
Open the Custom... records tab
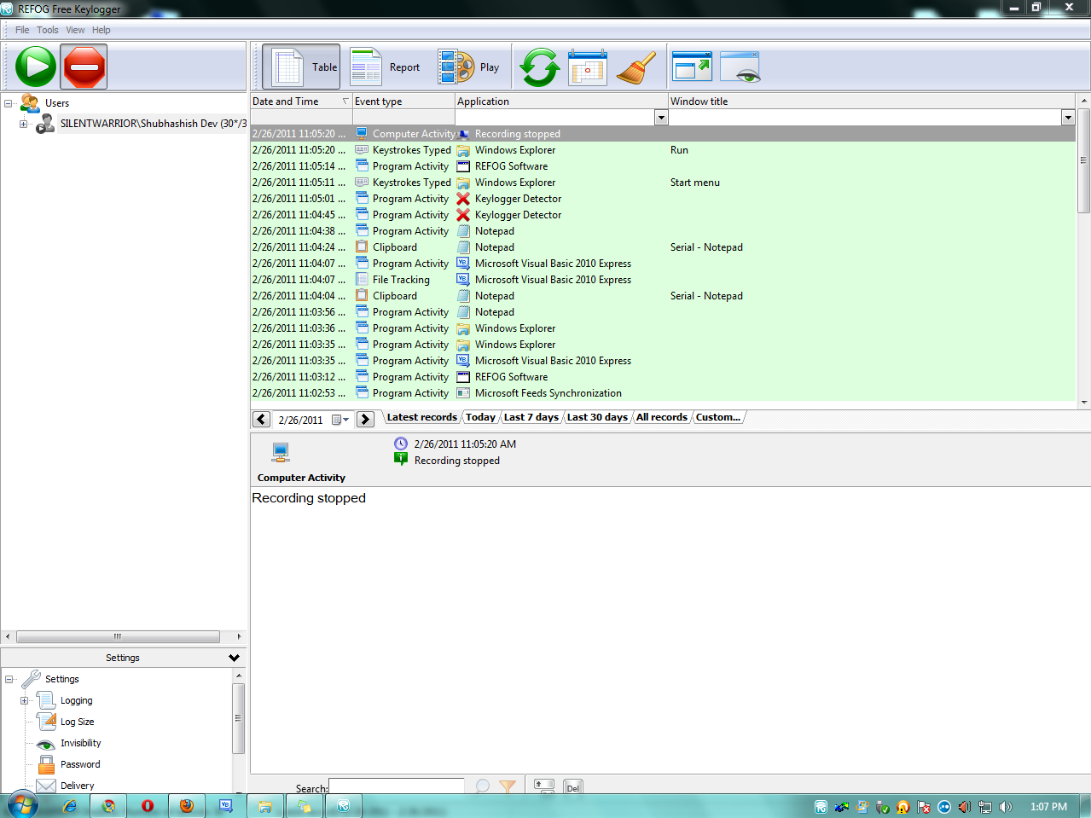[x=718, y=417]
